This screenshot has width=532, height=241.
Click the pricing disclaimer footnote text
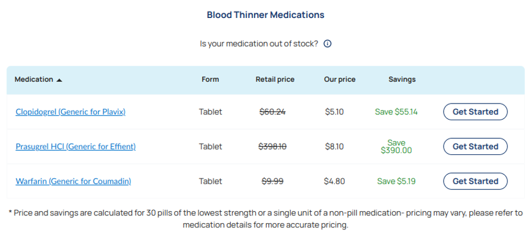[x=265, y=219]
